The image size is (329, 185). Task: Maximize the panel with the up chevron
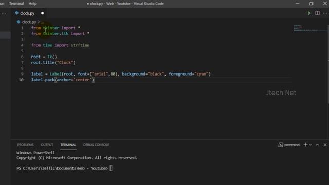tap(317, 145)
